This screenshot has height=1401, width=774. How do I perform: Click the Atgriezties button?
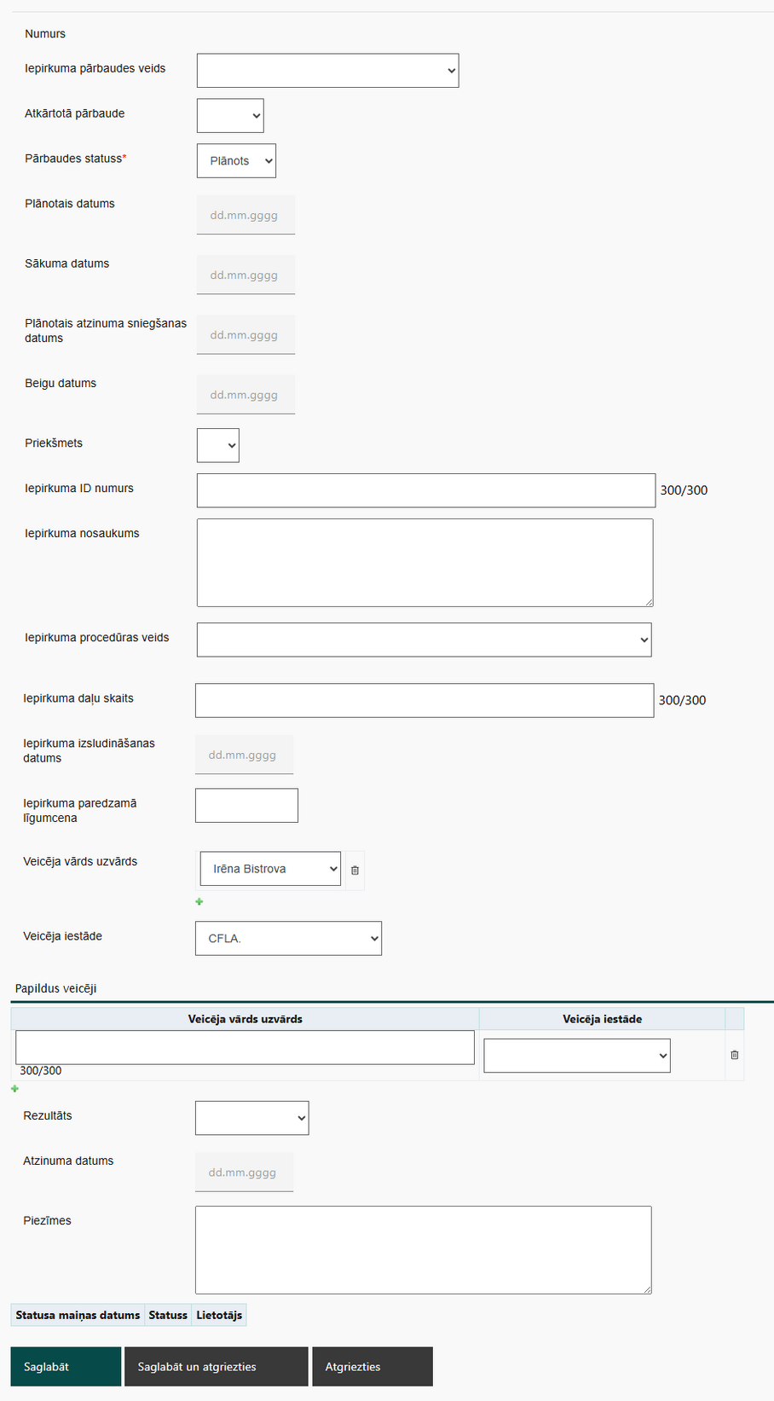(x=373, y=1367)
